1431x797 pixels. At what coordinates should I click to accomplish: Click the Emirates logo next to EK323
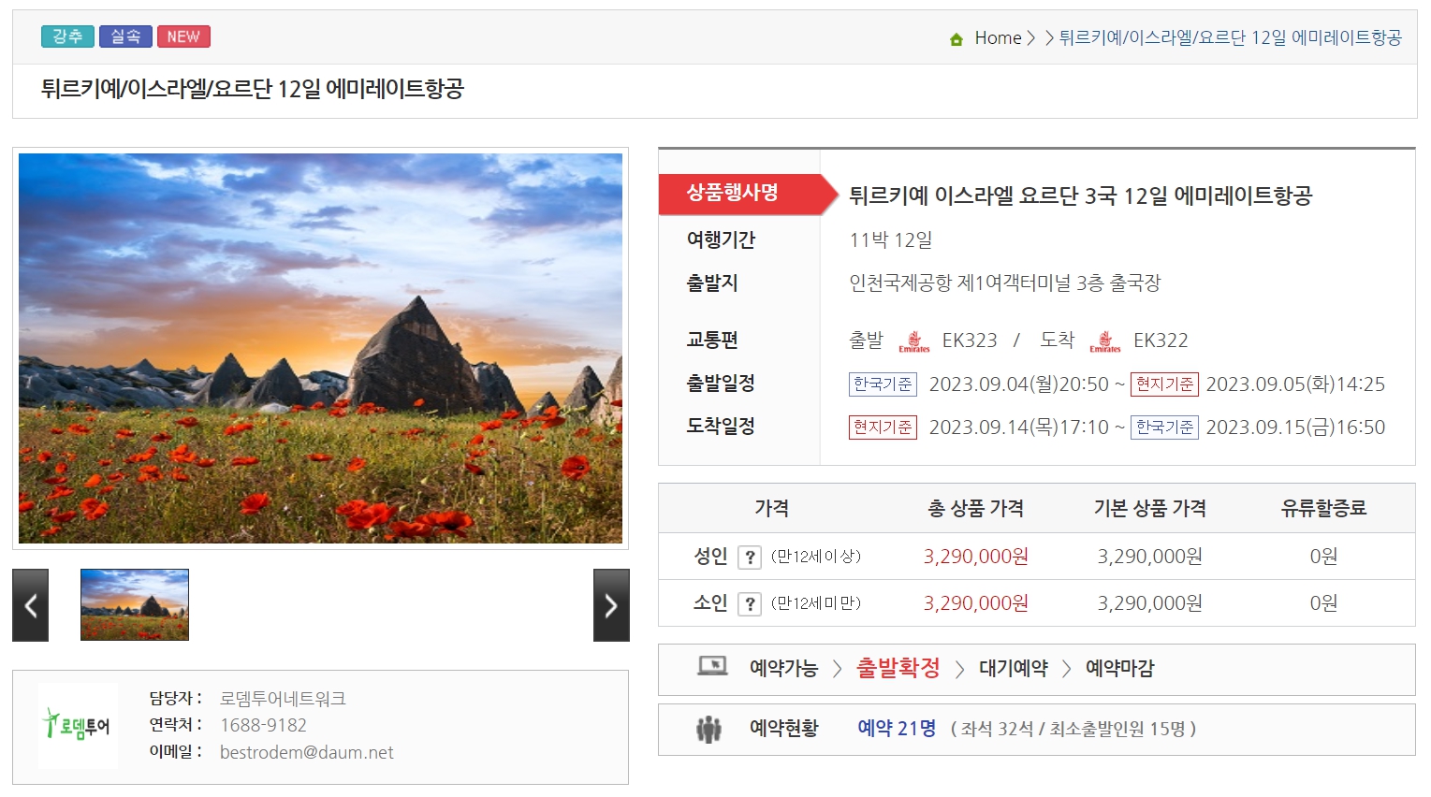click(x=913, y=341)
